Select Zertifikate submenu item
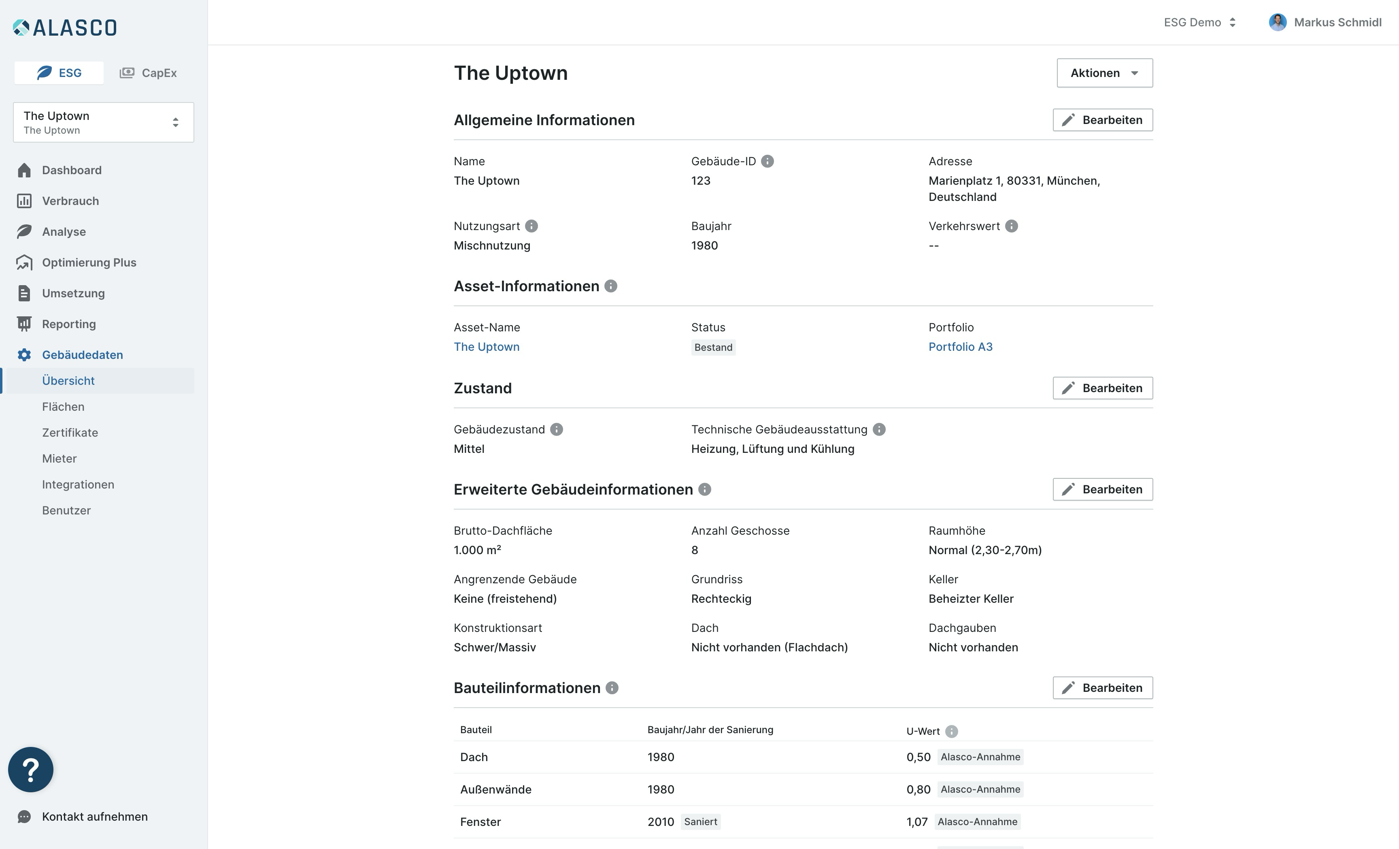This screenshot has height=849, width=1399. (x=70, y=433)
